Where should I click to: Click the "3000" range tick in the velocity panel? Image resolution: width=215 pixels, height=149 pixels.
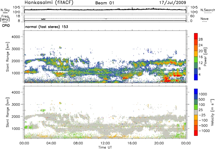pyautogui.click(x=16, y=104)
